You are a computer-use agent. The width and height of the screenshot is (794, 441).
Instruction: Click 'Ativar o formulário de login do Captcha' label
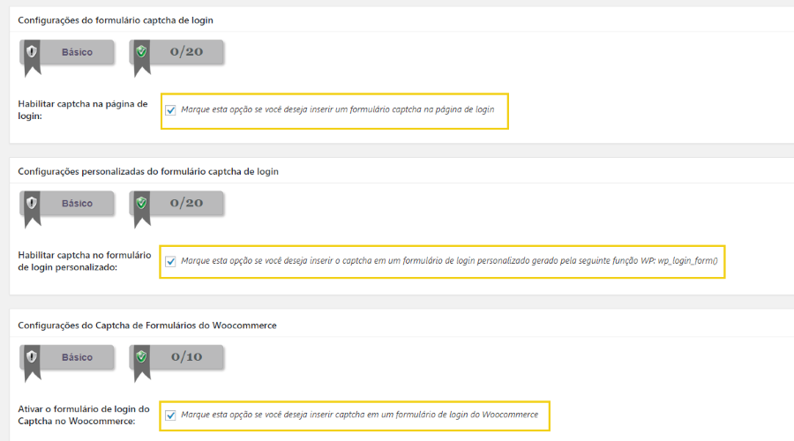84,415
